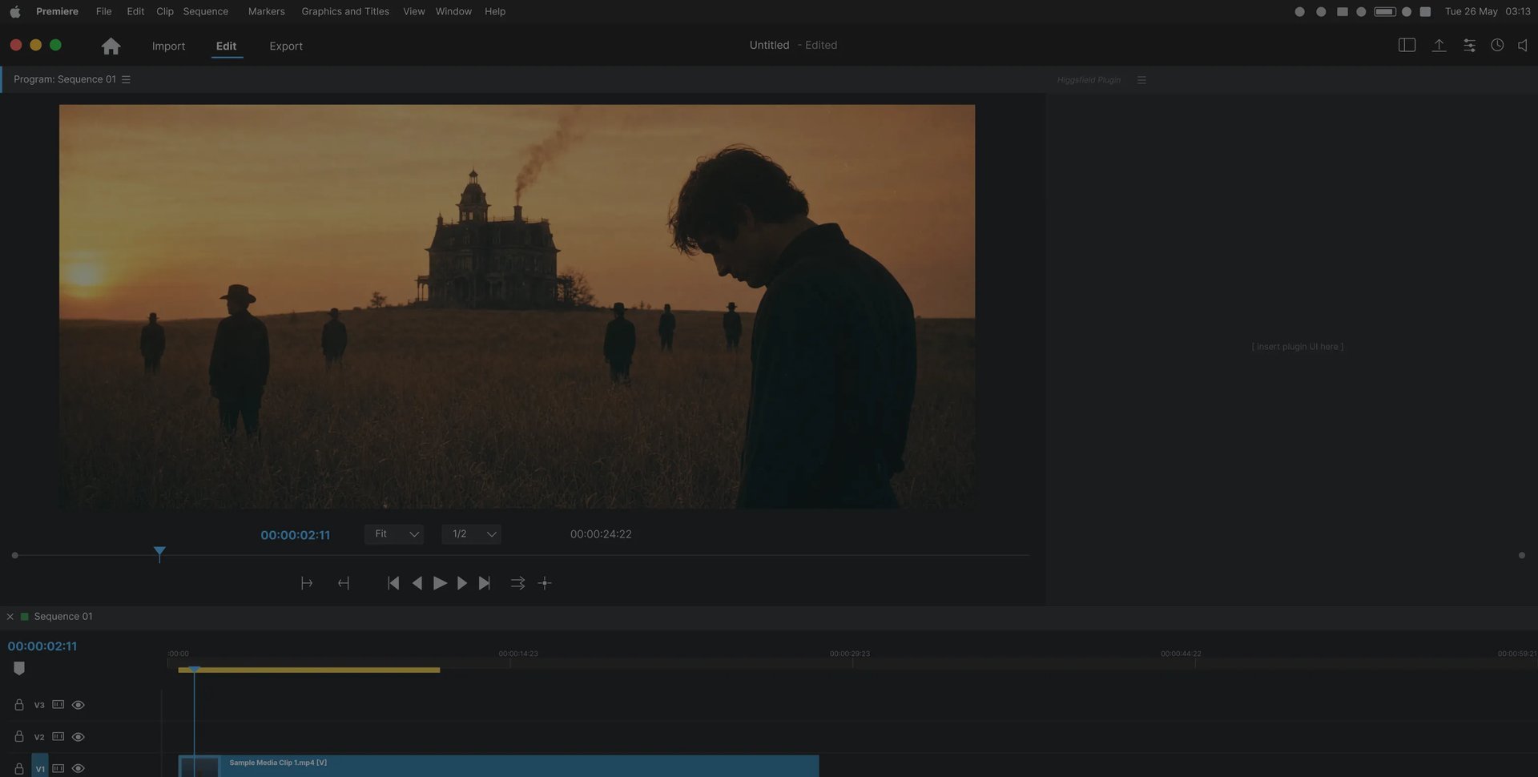Open the workspace layout icon
Image resolution: width=1538 pixels, height=777 pixels.
(1407, 46)
